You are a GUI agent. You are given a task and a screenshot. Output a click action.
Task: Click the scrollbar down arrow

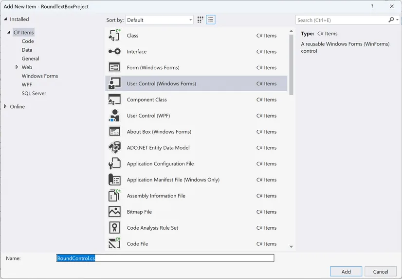pos(291,247)
